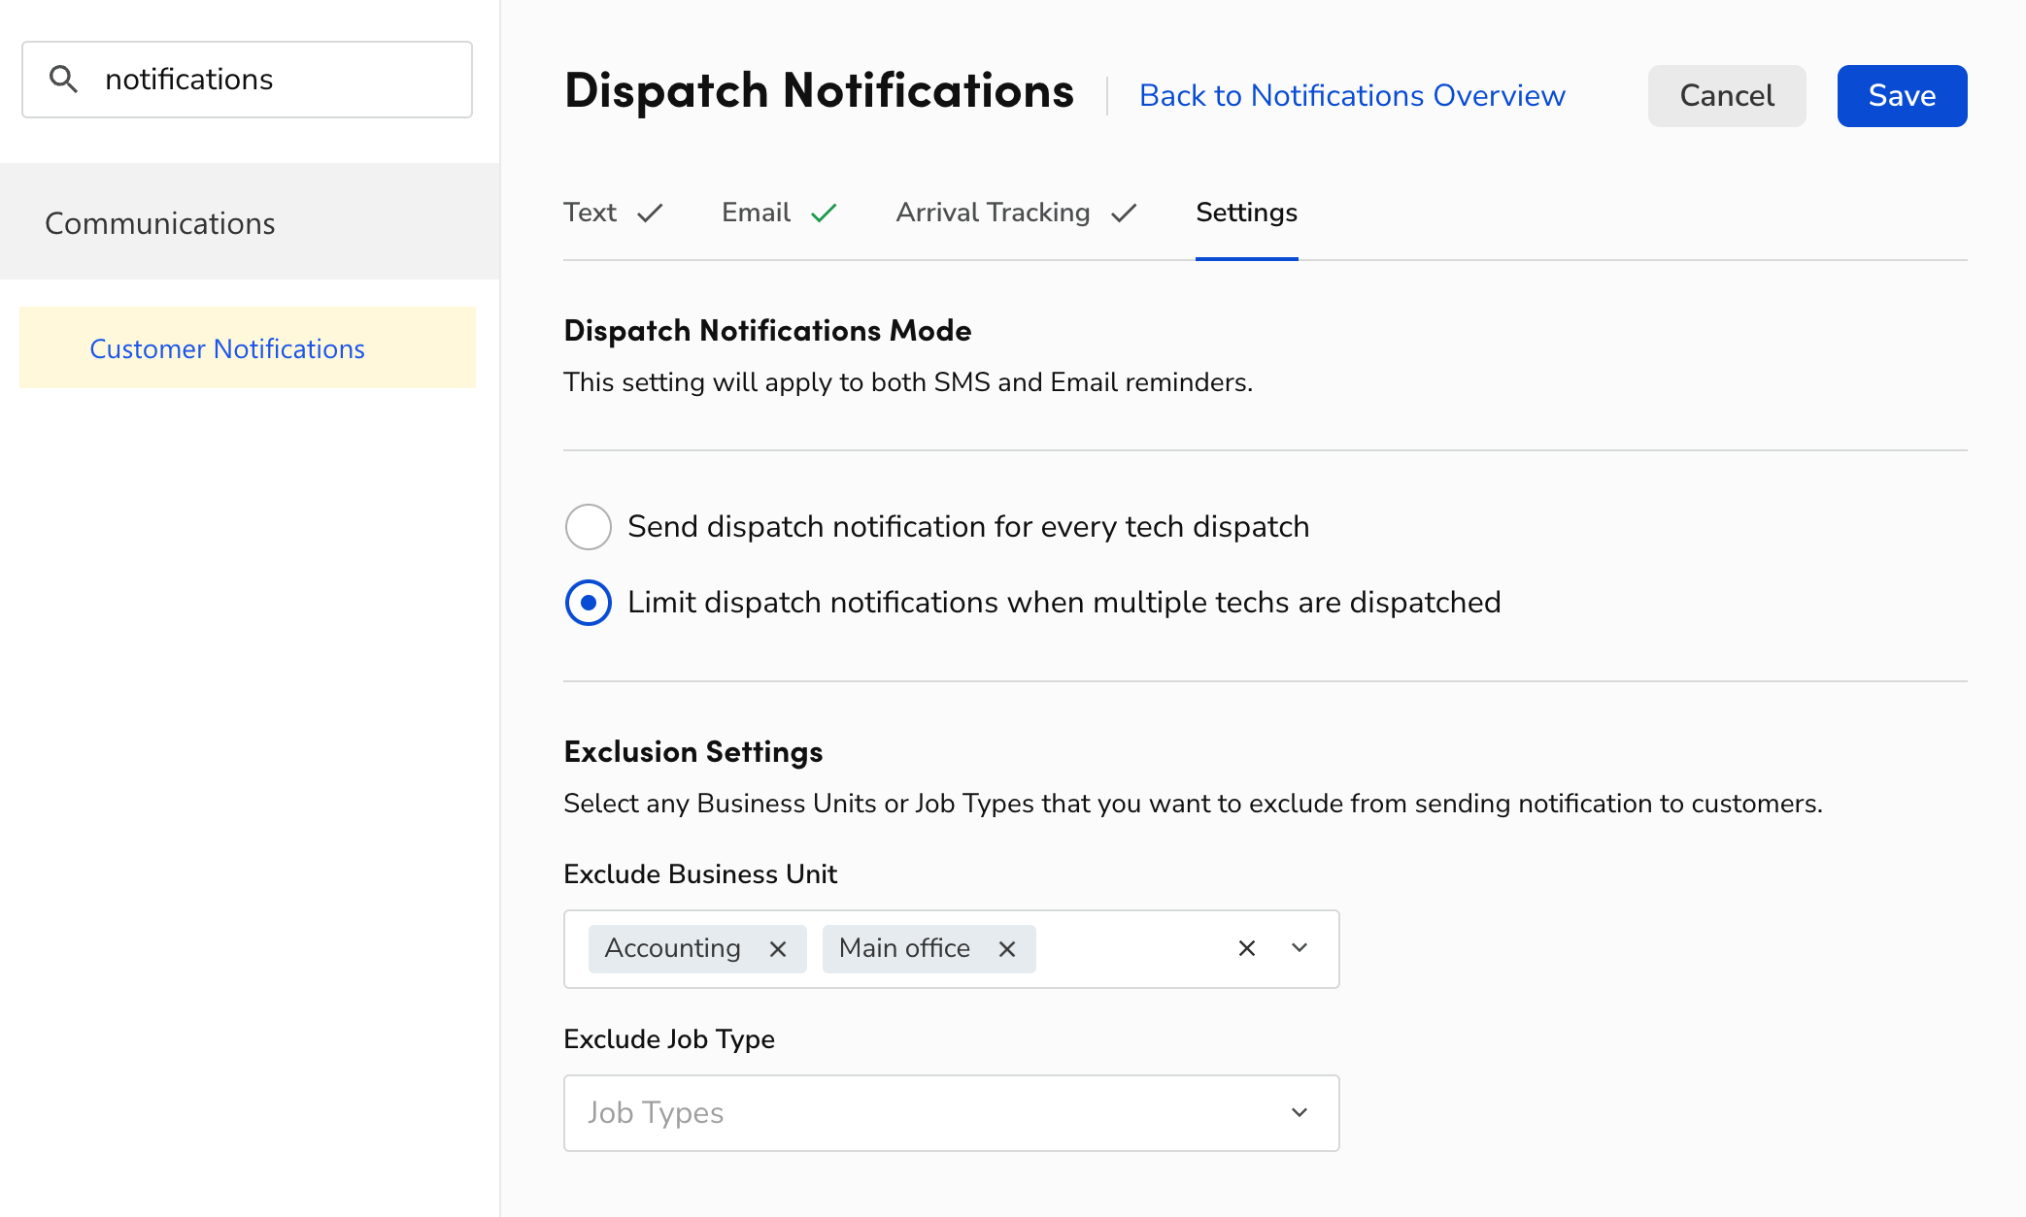Viewport: 2026px width, 1217px height.
Task: Open the Arrival Tracking tab
Action: 993,212
